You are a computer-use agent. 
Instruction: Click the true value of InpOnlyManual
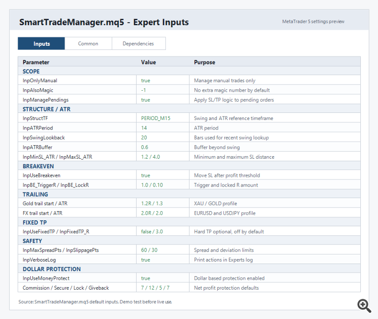pos(146,81)
